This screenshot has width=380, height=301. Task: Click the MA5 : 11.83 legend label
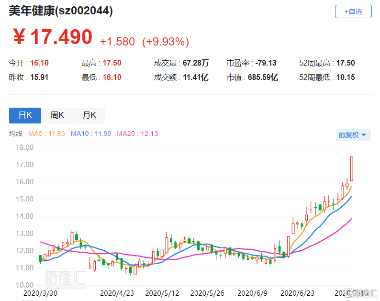[46, 134]
